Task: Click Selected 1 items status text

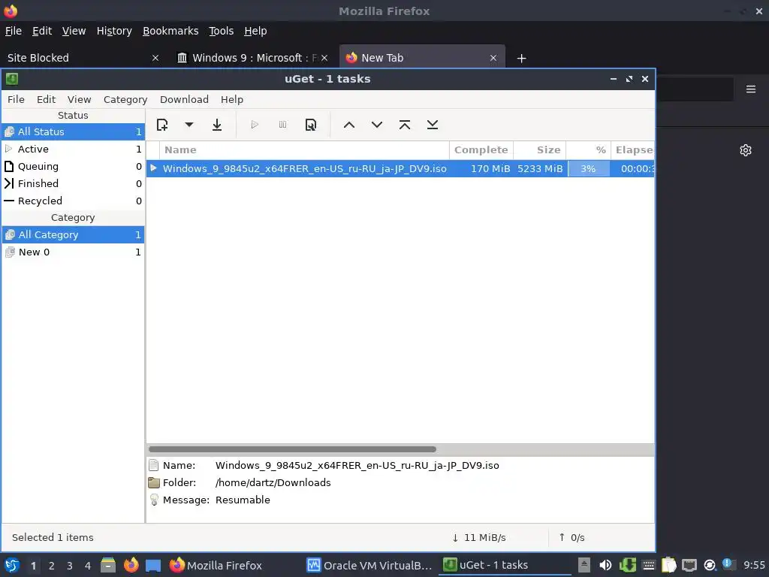Action: [53, 538]
